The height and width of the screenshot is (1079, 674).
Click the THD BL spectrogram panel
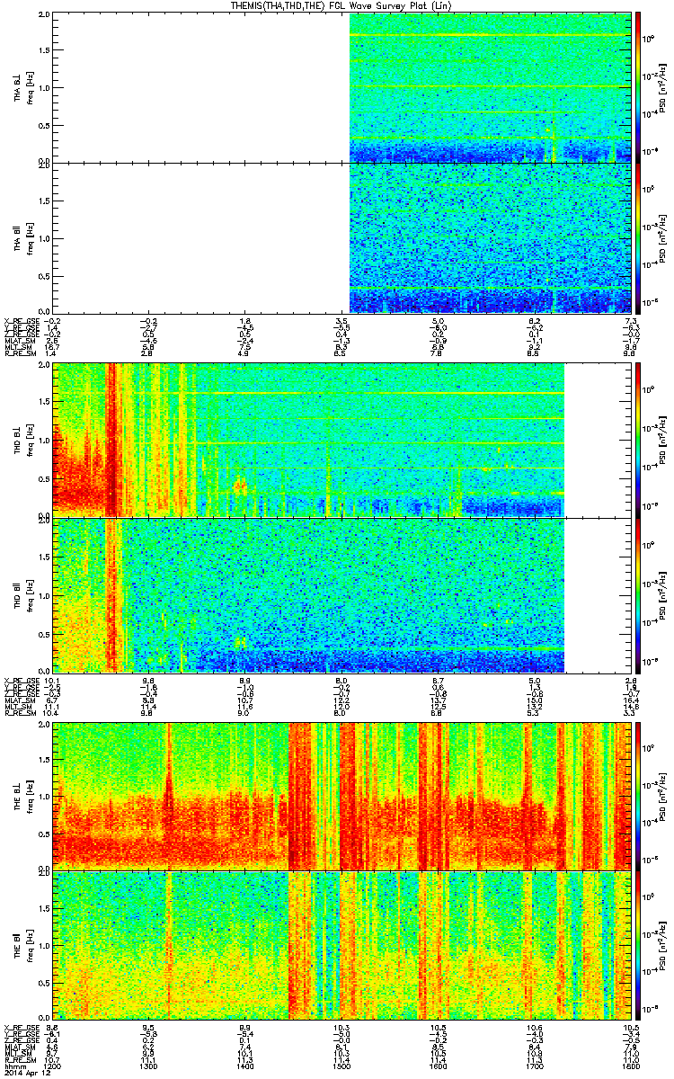[x=342, y=439]
